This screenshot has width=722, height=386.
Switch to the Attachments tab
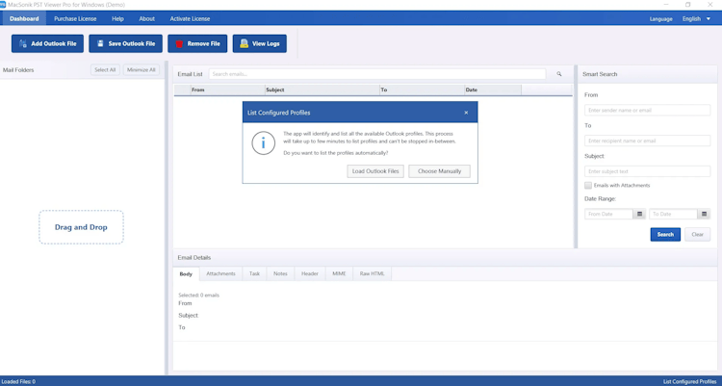click(x=221, y=273)
